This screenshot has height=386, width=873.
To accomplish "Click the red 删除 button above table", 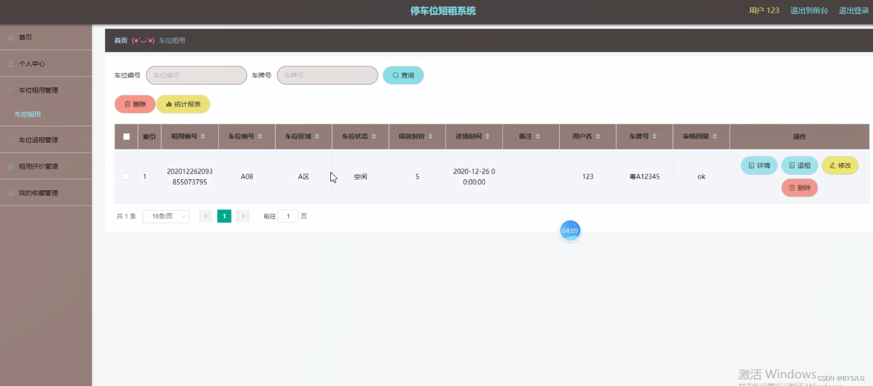I will 135,104.
